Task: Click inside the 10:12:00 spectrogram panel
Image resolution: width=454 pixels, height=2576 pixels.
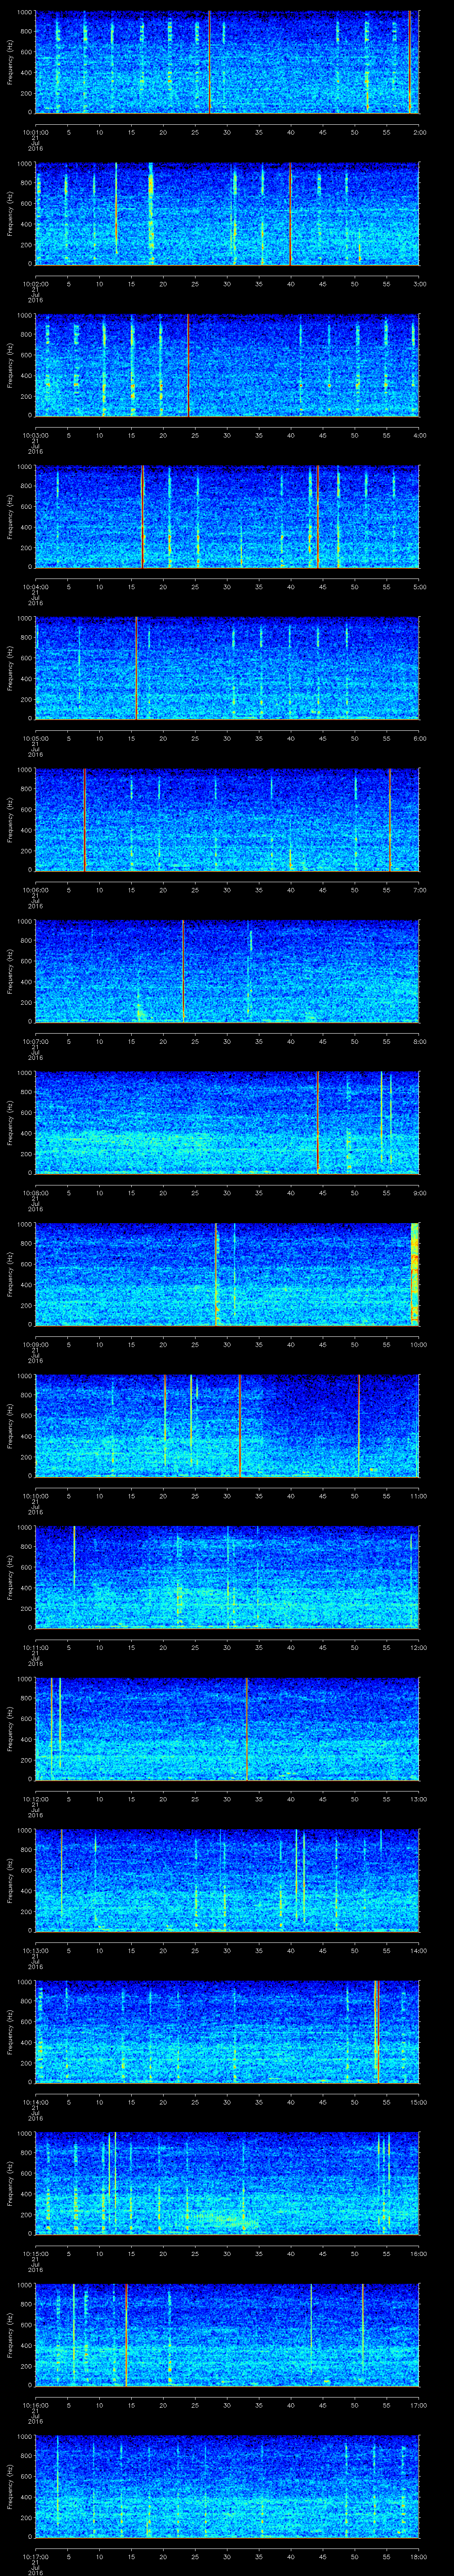Action: click(227, 1728)
